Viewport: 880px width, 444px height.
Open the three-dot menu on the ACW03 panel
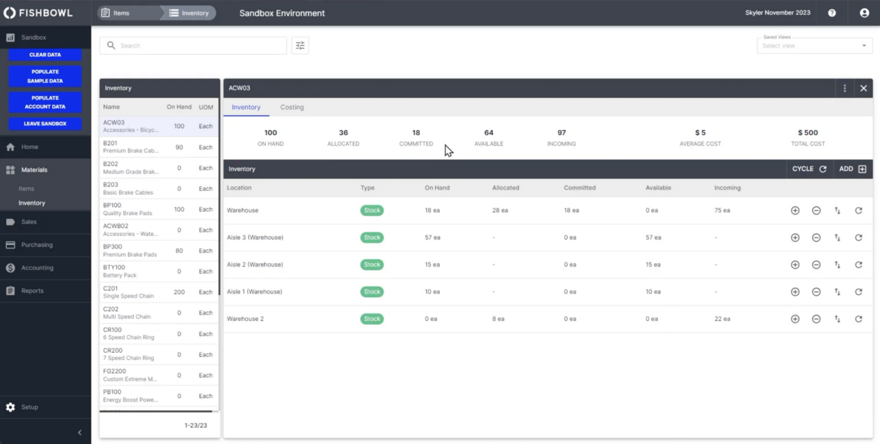tap(844, 88)
